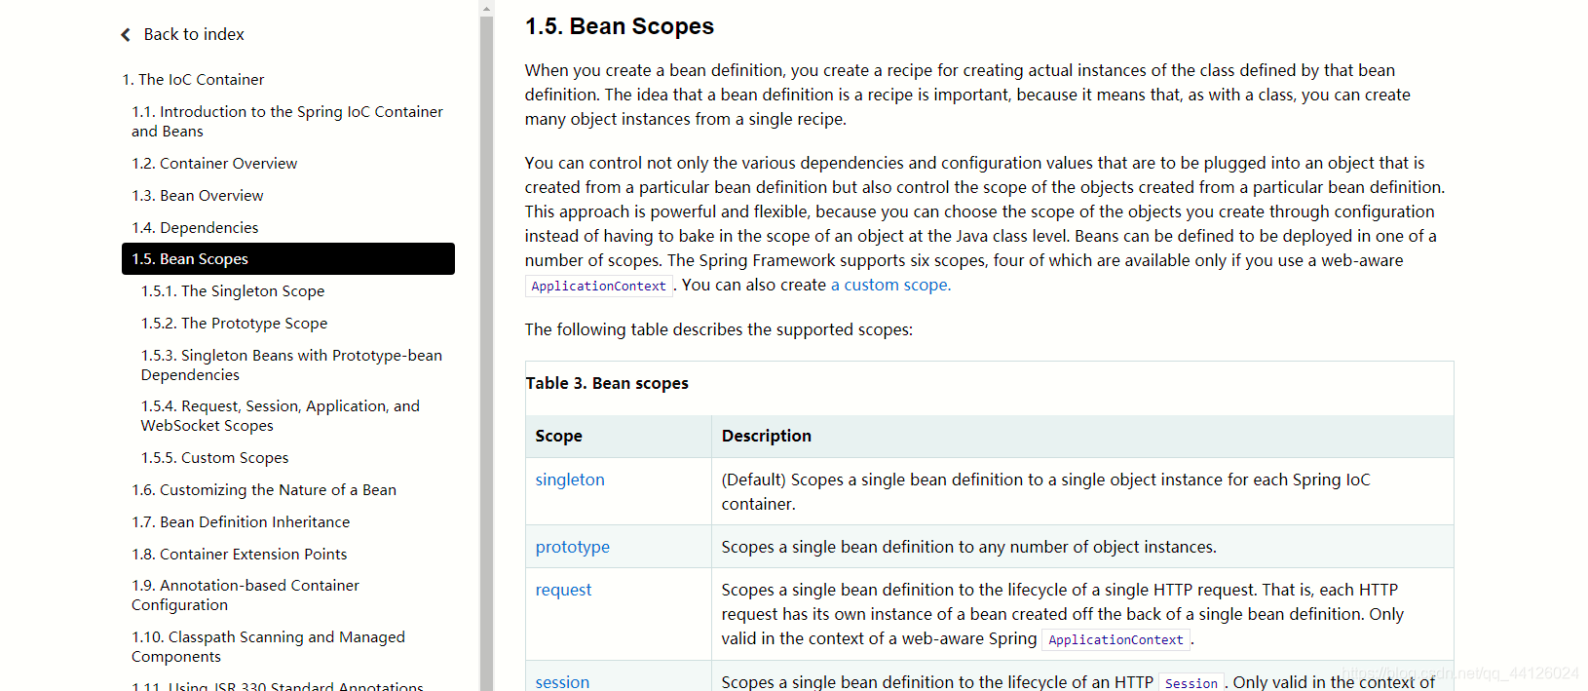
Task: Select highlighted 1.5 Bean Scopes item
Action: pyautogui.click(x=288, y=258)
